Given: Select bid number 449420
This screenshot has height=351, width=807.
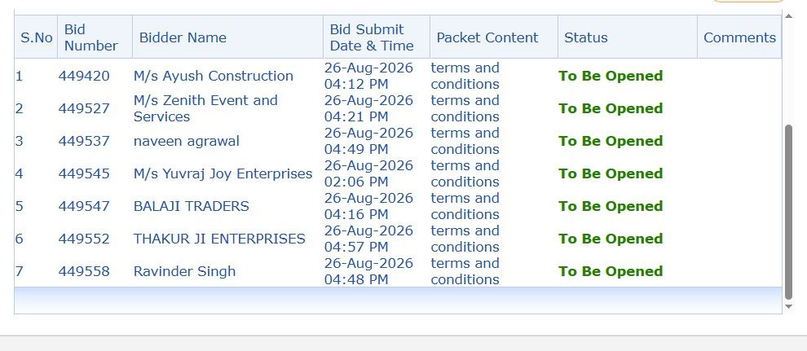Looking at the screenshot, I should (x=84, y=76).
